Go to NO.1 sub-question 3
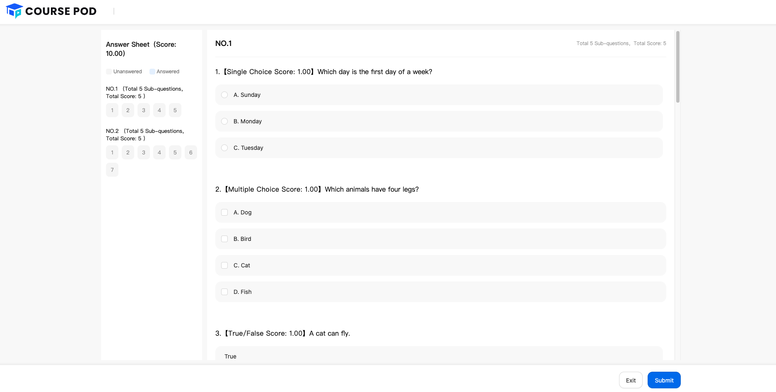 [x=144, y=110]
